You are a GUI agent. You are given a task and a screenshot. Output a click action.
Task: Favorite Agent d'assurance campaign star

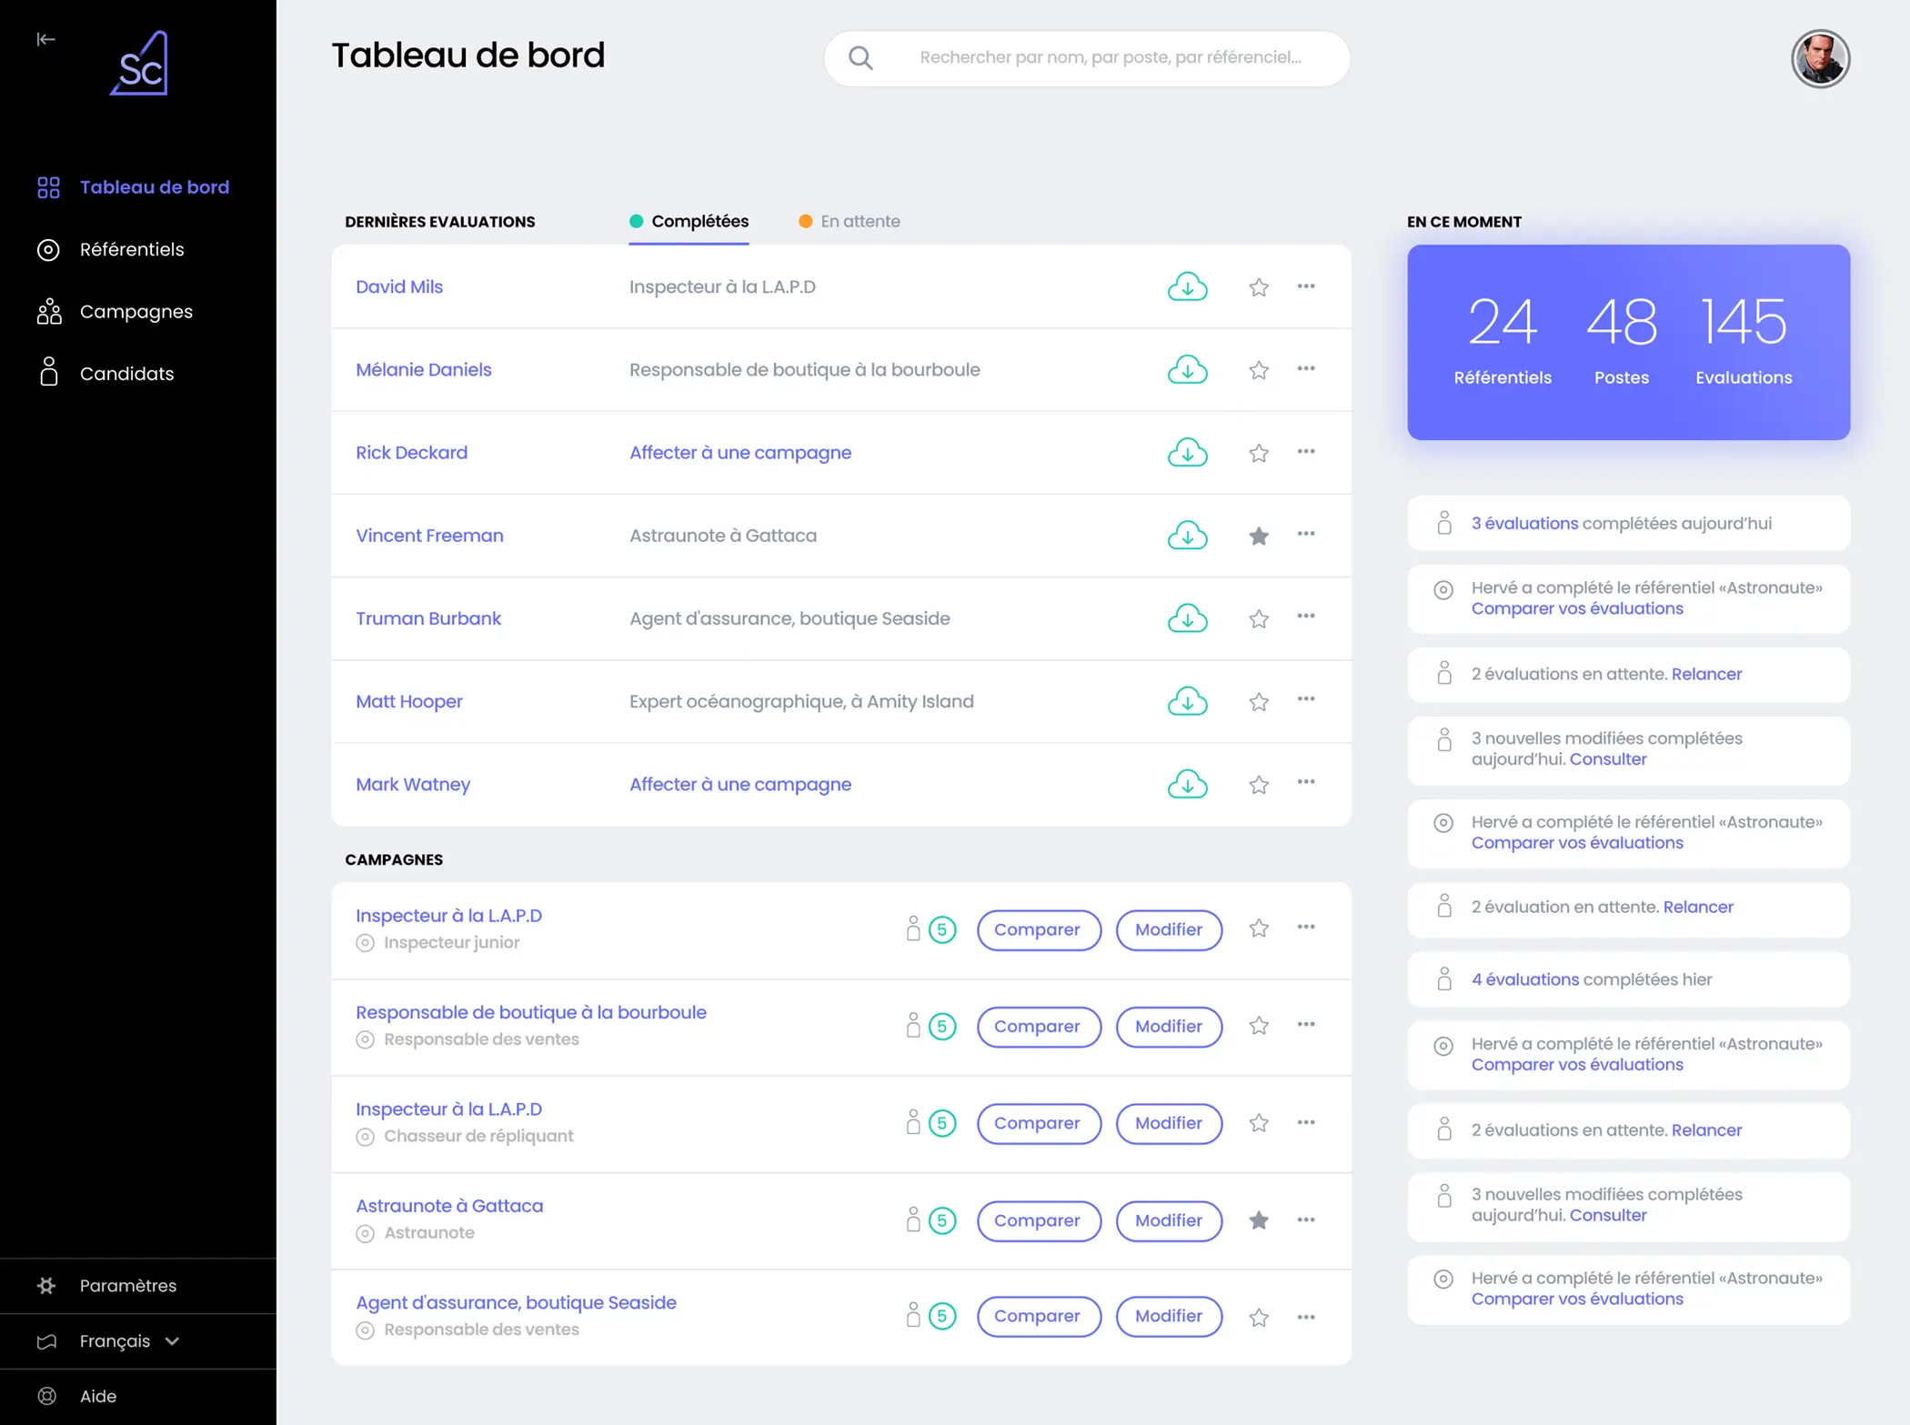coord(1258,1317)
